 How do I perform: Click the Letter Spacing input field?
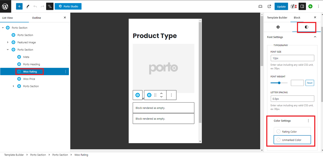click(292, 99)
